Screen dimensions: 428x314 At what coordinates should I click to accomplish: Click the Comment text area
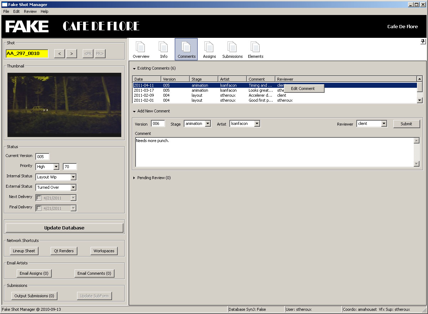[x=274, y=152]
